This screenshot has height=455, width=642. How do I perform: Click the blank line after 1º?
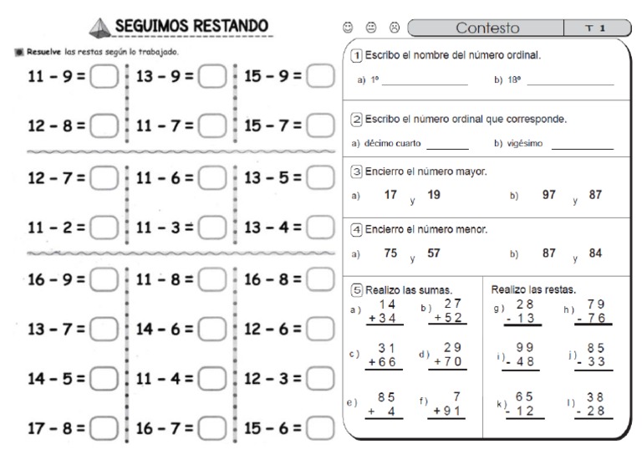pyautogui.click(x=425, y=82)
